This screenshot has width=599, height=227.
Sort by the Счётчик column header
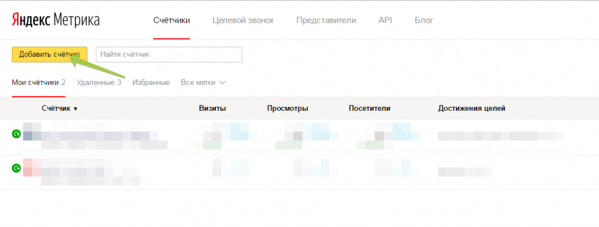[60, 109]
